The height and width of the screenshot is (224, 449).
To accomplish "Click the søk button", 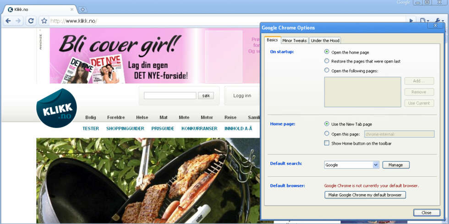I will click(206, 96).
